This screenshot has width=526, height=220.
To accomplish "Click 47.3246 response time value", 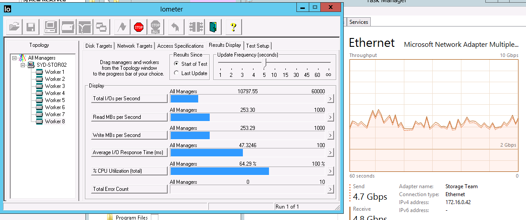I will 248,145.
